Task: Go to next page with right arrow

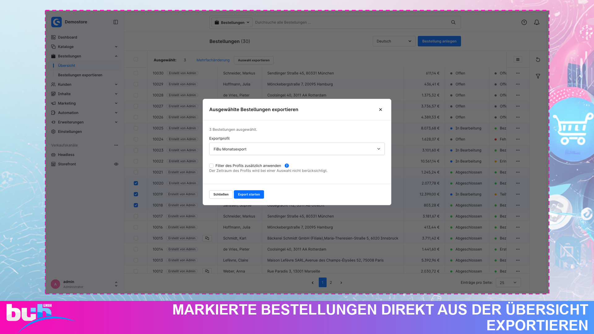Action: click(x=341, y=283)
